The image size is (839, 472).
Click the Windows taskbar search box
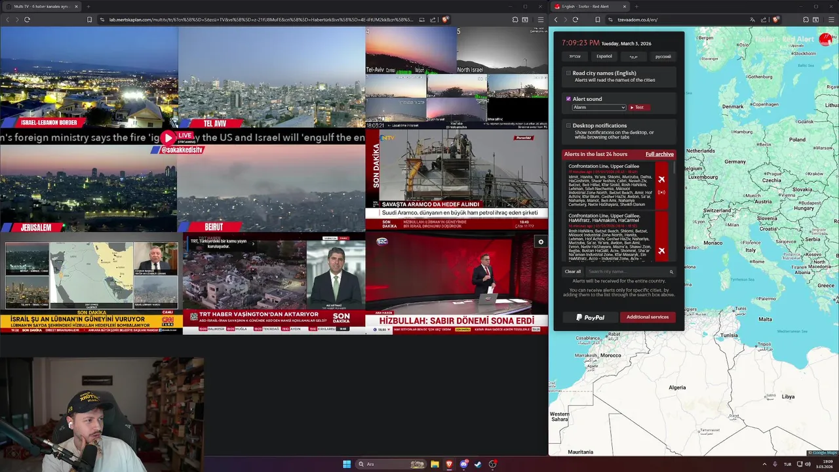391,464
